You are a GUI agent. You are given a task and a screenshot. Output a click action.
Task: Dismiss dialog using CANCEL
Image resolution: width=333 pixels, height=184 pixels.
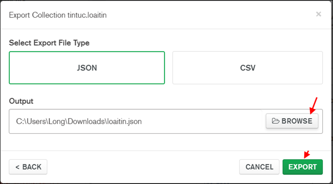(259, 167)
